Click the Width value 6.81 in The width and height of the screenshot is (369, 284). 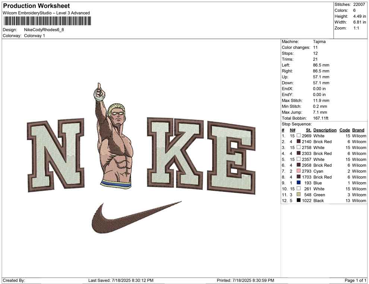[359, 22]
